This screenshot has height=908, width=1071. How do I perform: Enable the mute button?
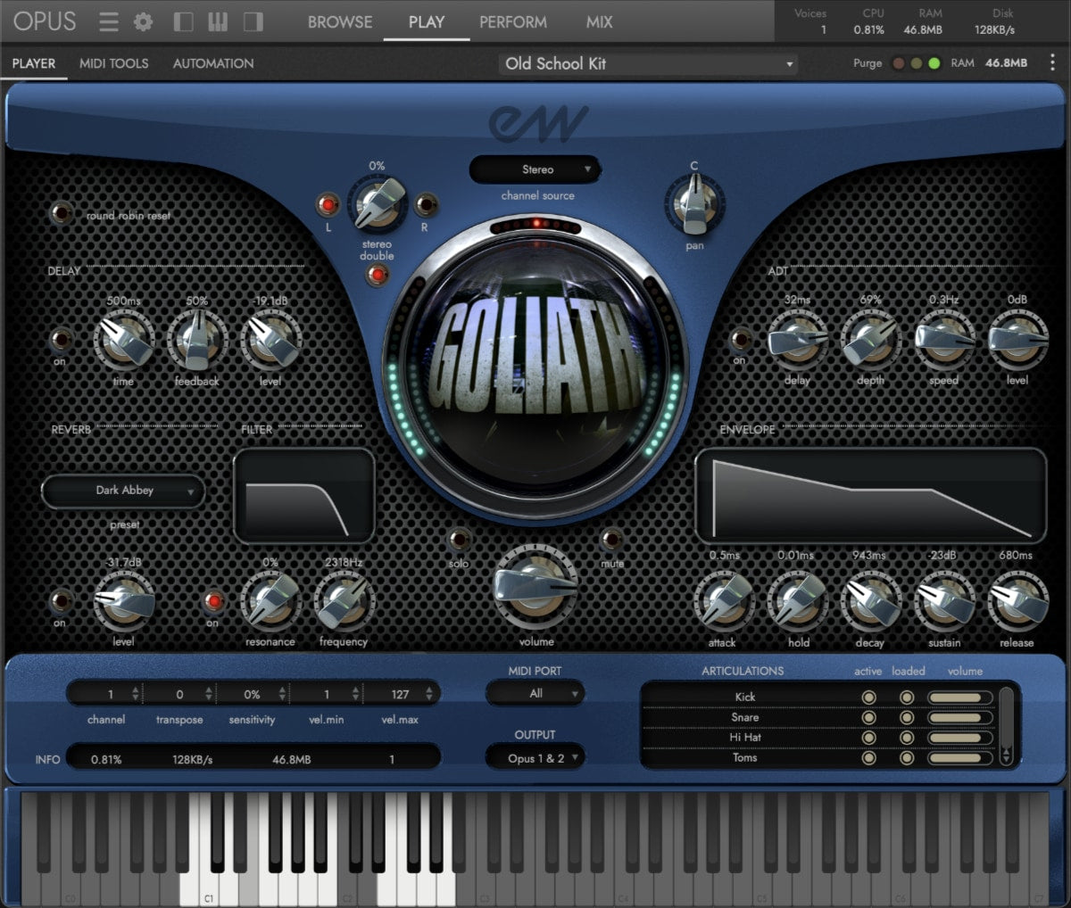click(611, 539)
